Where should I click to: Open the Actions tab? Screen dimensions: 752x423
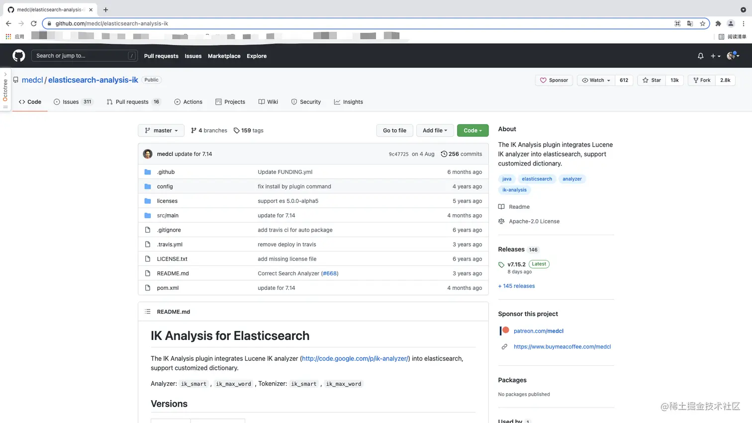(x=188, y=102)
